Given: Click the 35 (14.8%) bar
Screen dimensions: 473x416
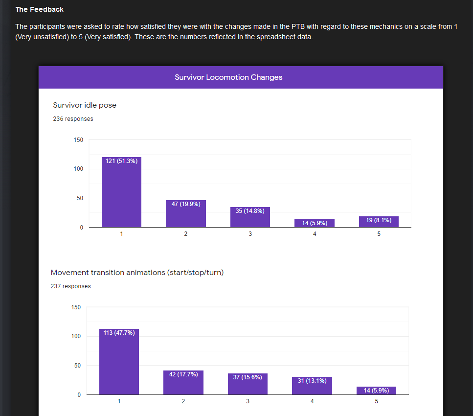Looking at the screenshot, I should [250, 217].
